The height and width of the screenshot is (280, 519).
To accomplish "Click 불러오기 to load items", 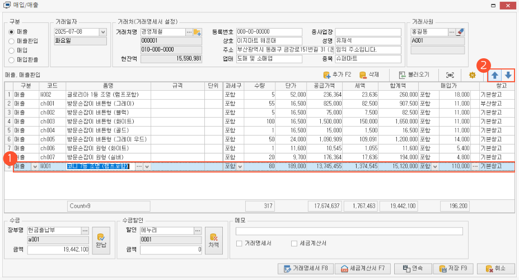I will [414, 75].
